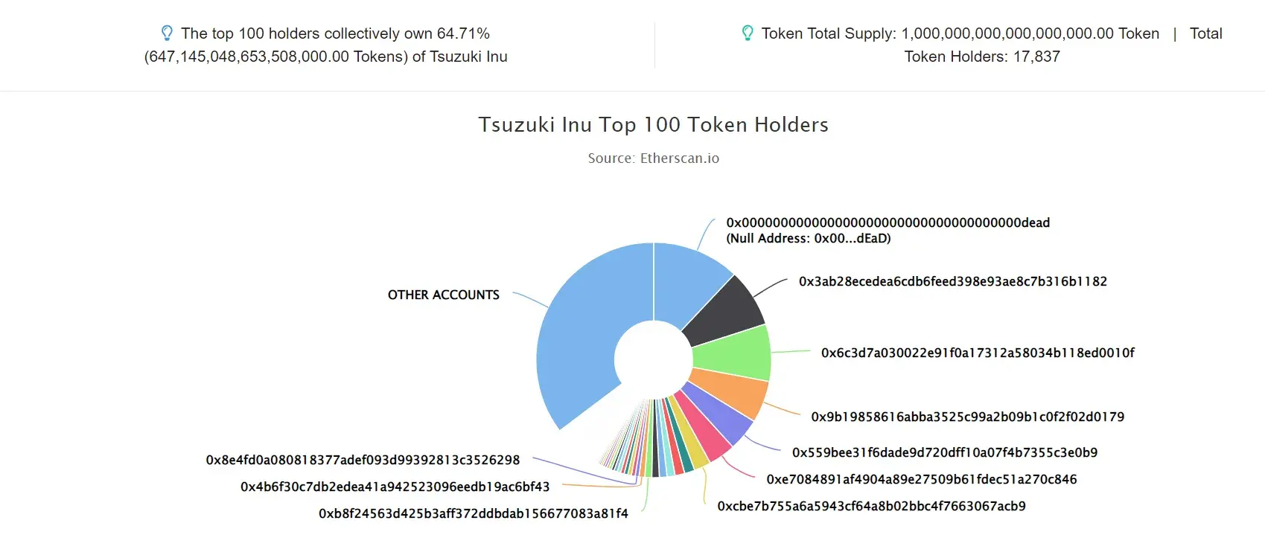The height and width of the screenshot is (558, 1265).
Task: Click the blue lightbulb icon beside top holders text
Action: click(168, 33)
